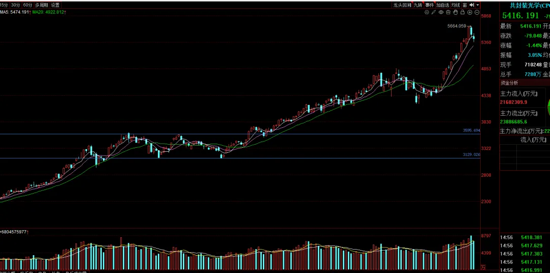Image resolution: width=550 pixels, height=273 pixels.
Task: Click the toolbox briefcase icon
Action: (x=448, y=12)
